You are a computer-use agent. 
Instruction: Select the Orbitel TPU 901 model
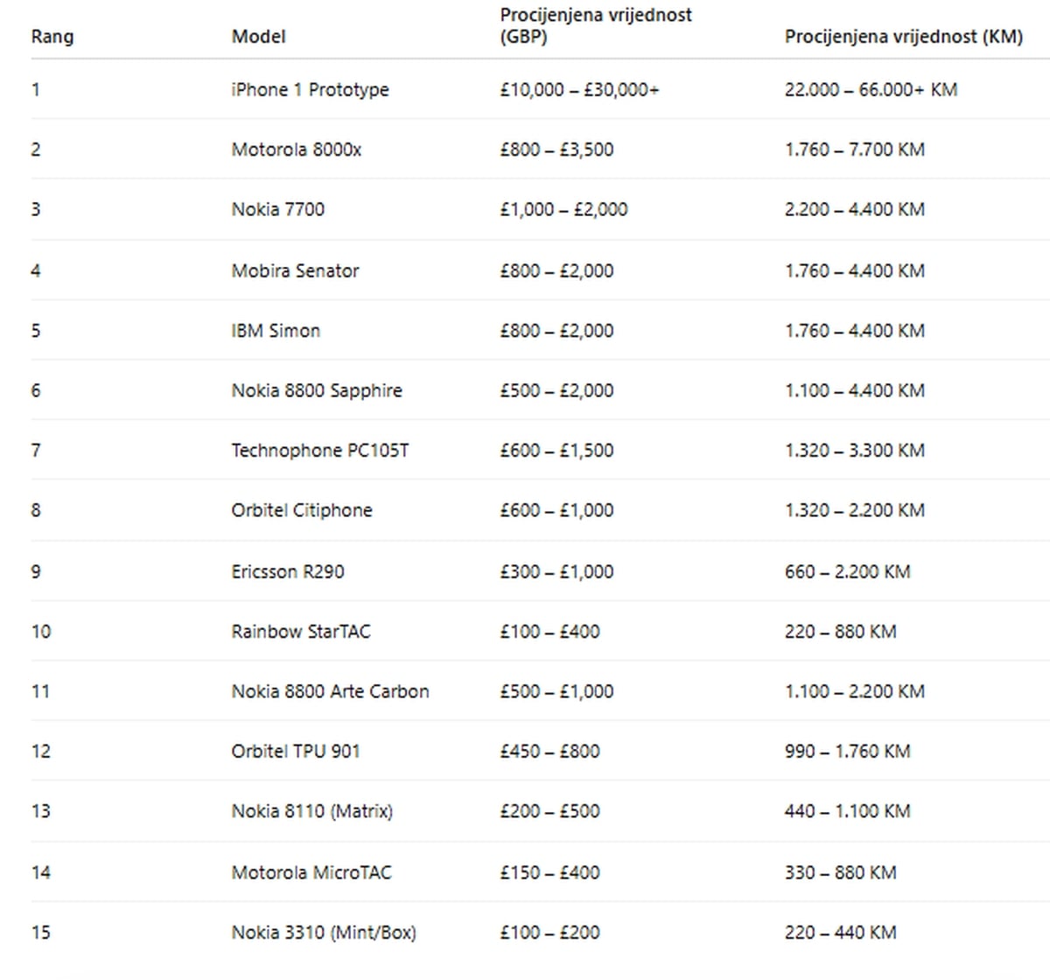295,751
